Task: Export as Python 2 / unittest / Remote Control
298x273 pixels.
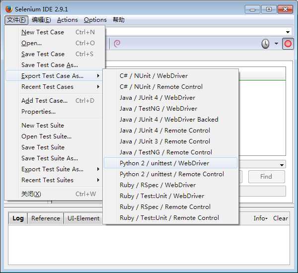Action: coord(171,174)
